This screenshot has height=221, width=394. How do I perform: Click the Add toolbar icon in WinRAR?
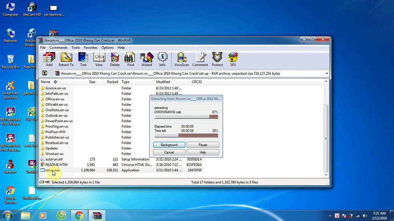tap(49, 59)
